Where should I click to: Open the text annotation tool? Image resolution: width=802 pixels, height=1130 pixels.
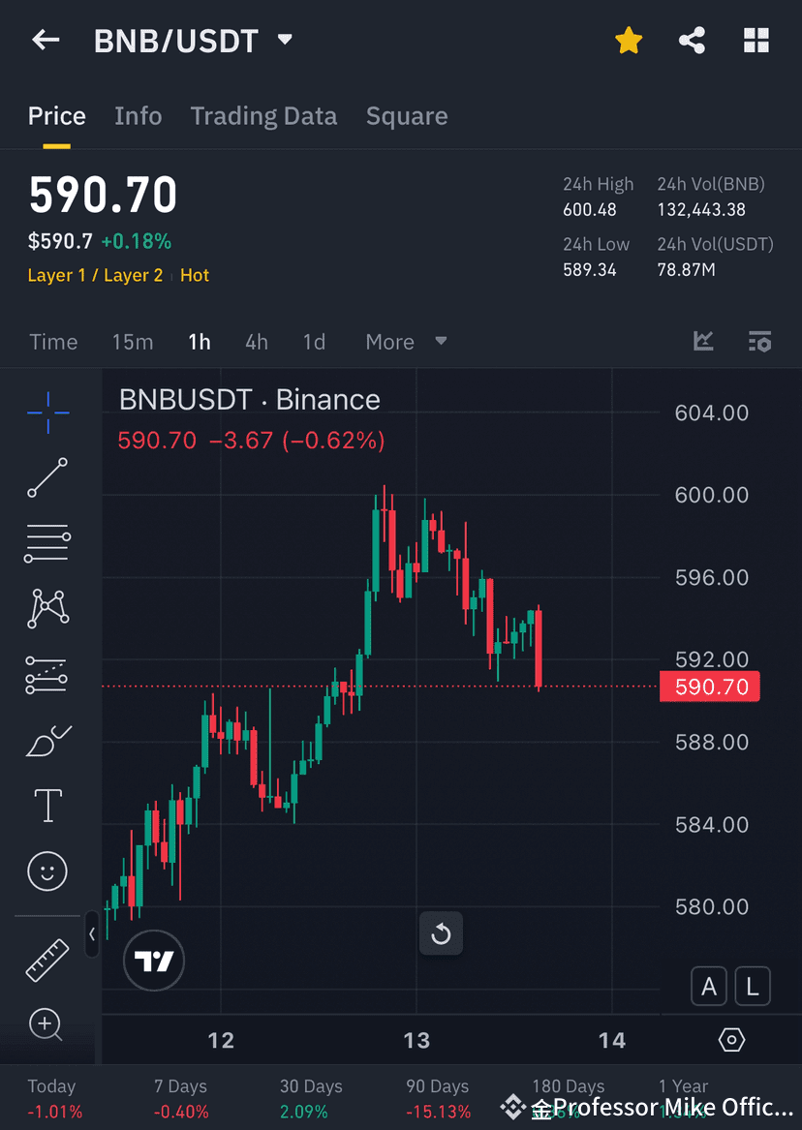point(46,805)
